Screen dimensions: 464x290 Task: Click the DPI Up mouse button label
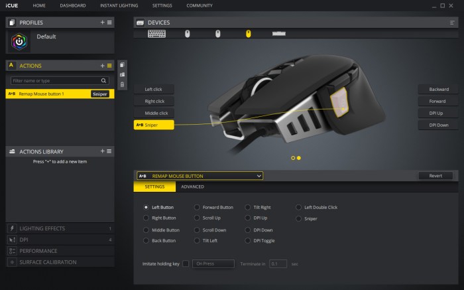[438, 113]
